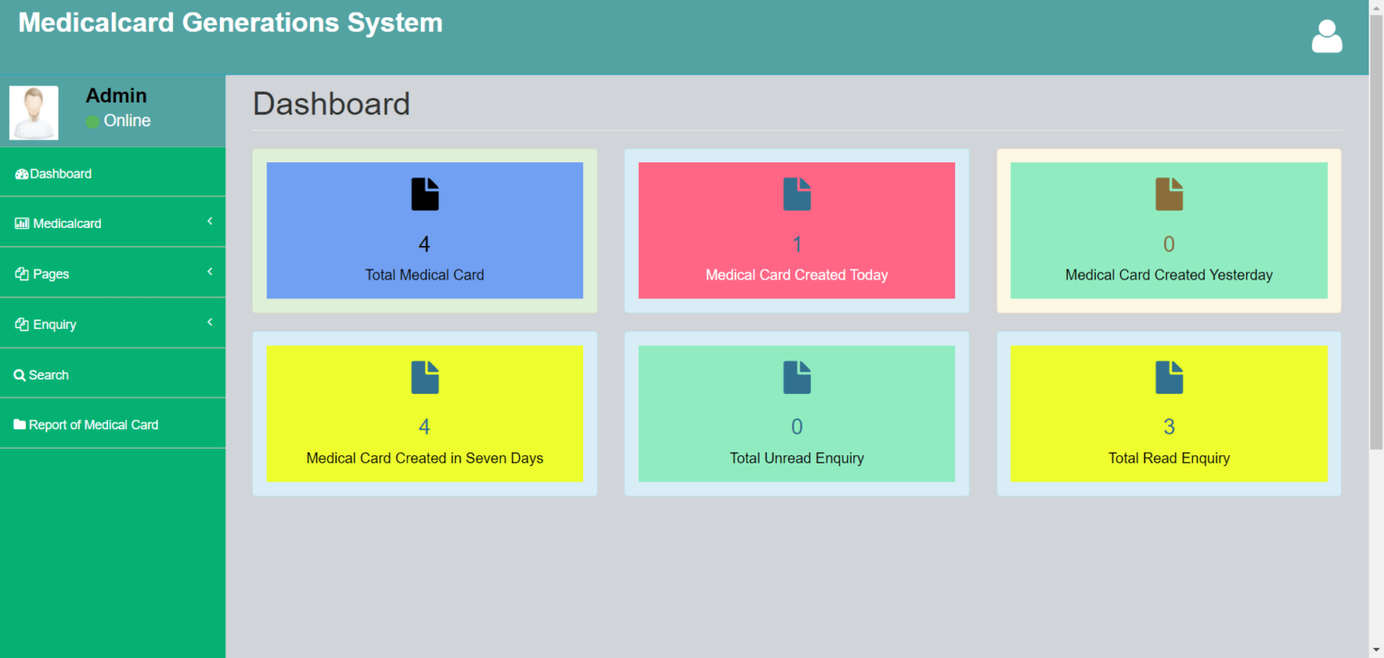Screen dimensions: 1384x658
Task: Open Report of Medical Card from sidebar
Action: click(94, 424)
